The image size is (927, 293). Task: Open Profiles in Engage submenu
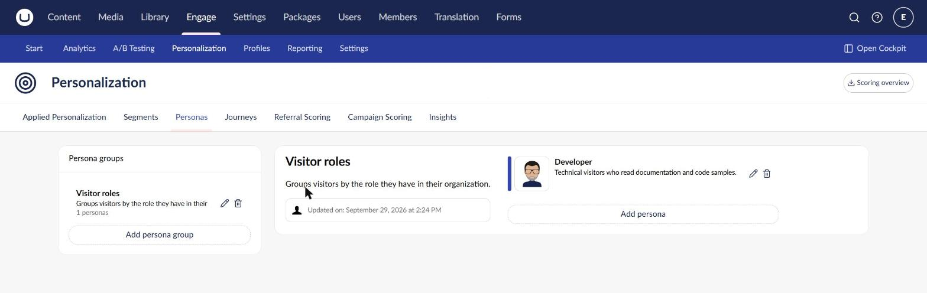[x=257, y=48]
